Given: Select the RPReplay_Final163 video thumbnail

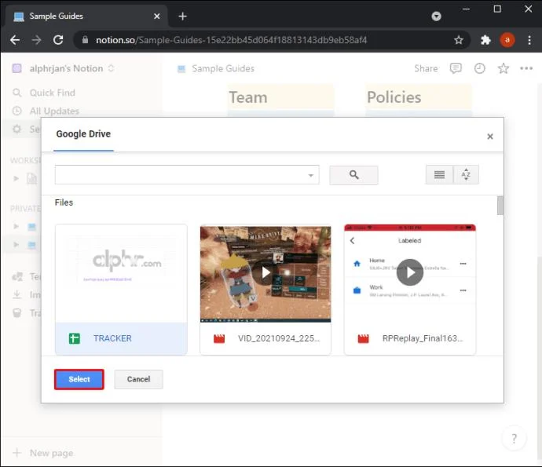Looking at the screenshot, I should 410,273.
